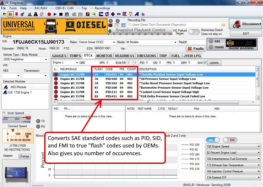The height and width of the screenshot is (187, 263).
Task: Expand the 2005 Freightliner vehicle type dropdown
Action: click(25, 60)
